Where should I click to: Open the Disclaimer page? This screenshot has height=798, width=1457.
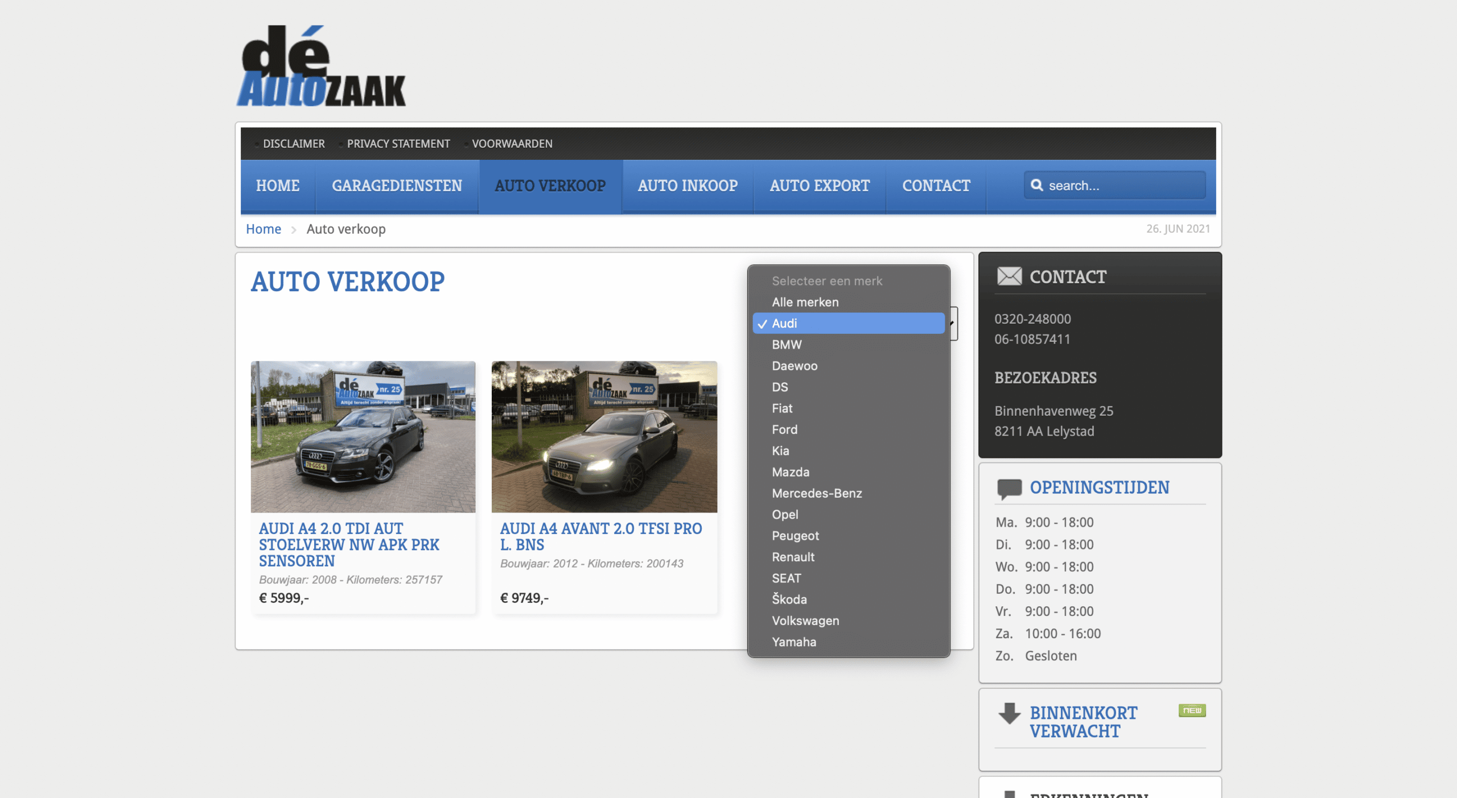pos(294,143)
